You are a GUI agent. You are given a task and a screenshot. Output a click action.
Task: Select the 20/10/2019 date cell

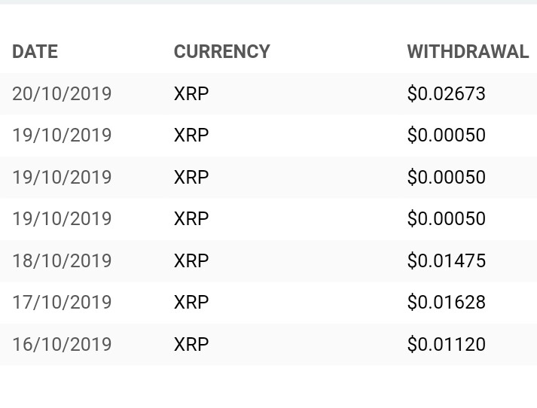pos(62,94)
